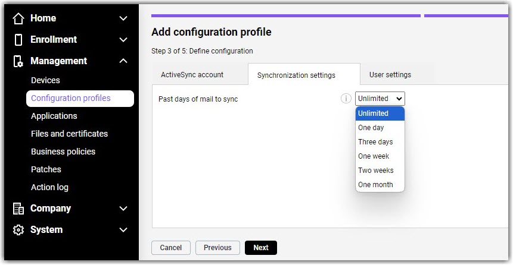Collapse the Management section chevron

pos(123,61)
